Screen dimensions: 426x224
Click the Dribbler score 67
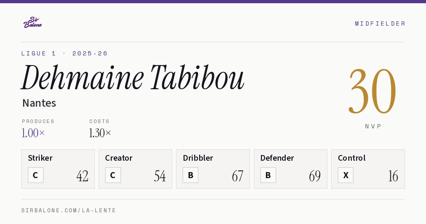pos(237,176)
